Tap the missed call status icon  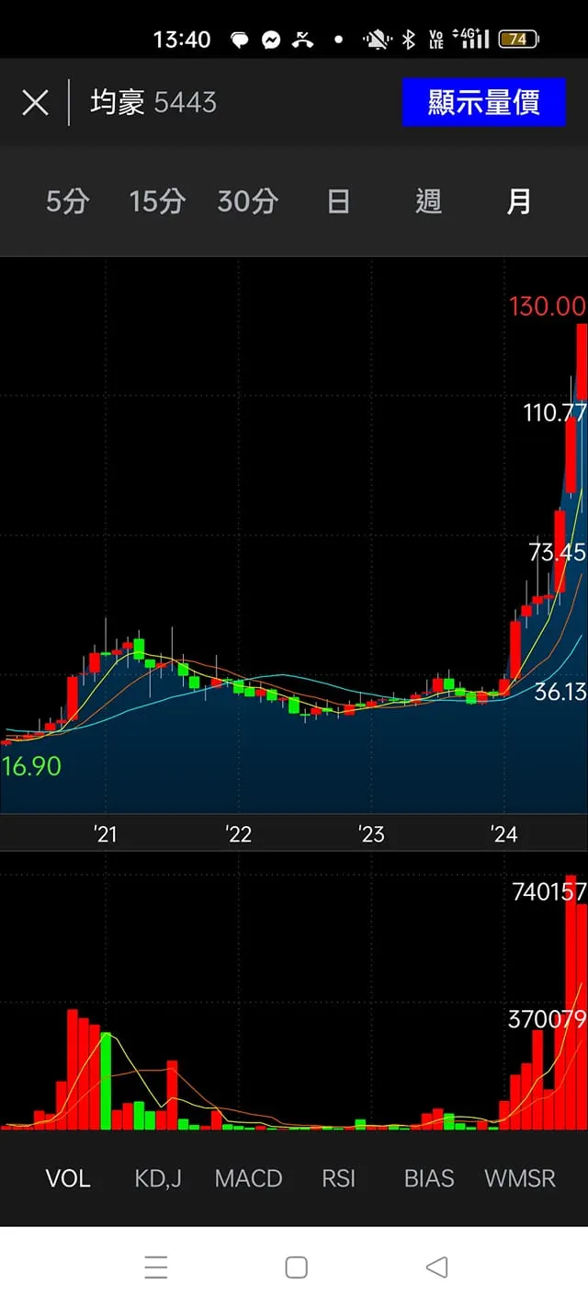coord(302,40)
